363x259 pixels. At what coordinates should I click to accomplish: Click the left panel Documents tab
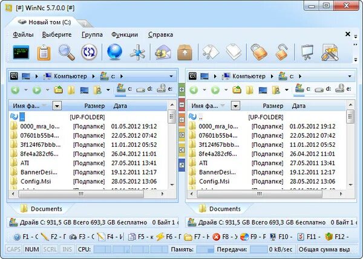tap(41, 209)
